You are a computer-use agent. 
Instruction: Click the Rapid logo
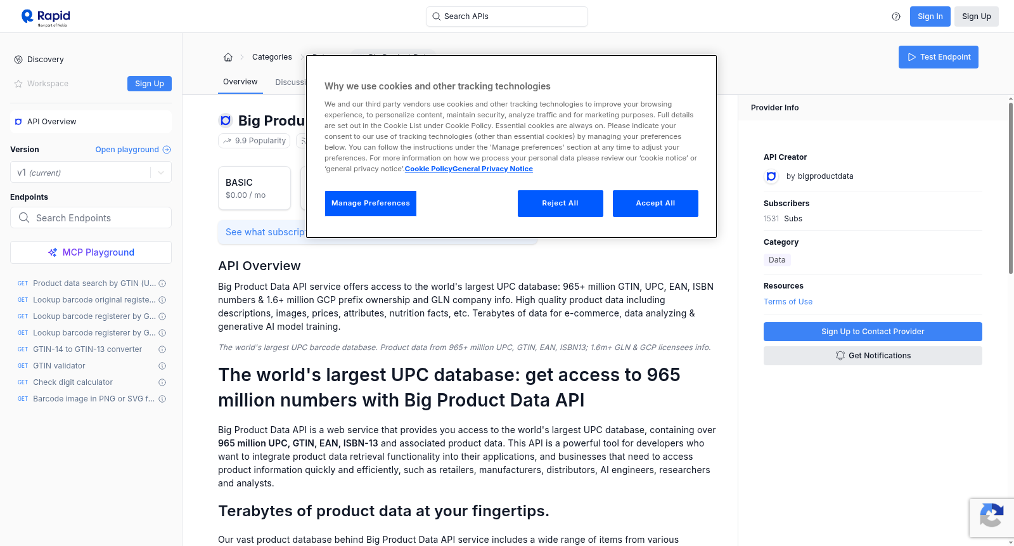[46, 17]
